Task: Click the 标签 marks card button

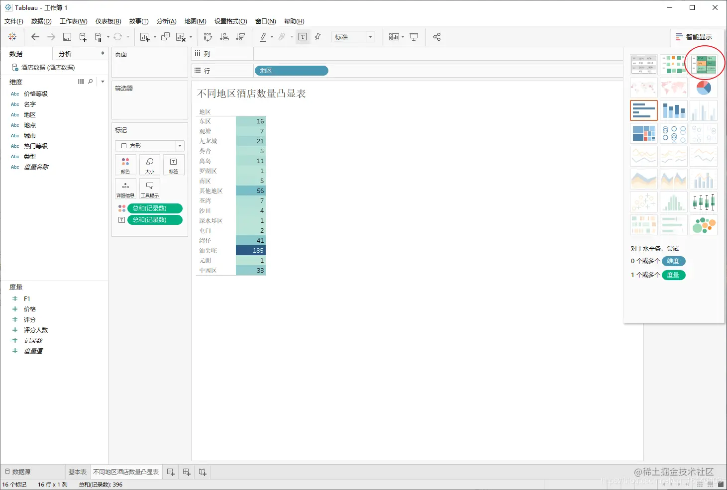Action: 174,165
